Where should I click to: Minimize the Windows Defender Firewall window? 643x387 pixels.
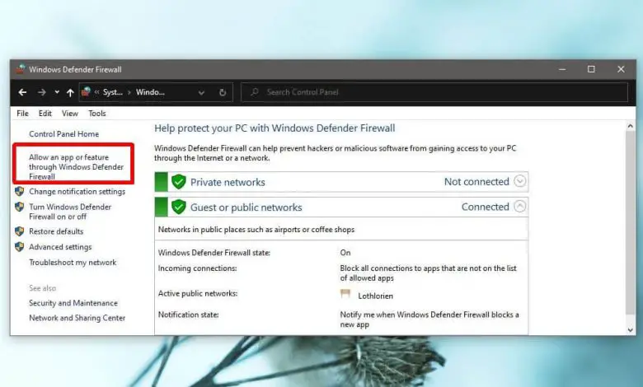pos(562,69)
